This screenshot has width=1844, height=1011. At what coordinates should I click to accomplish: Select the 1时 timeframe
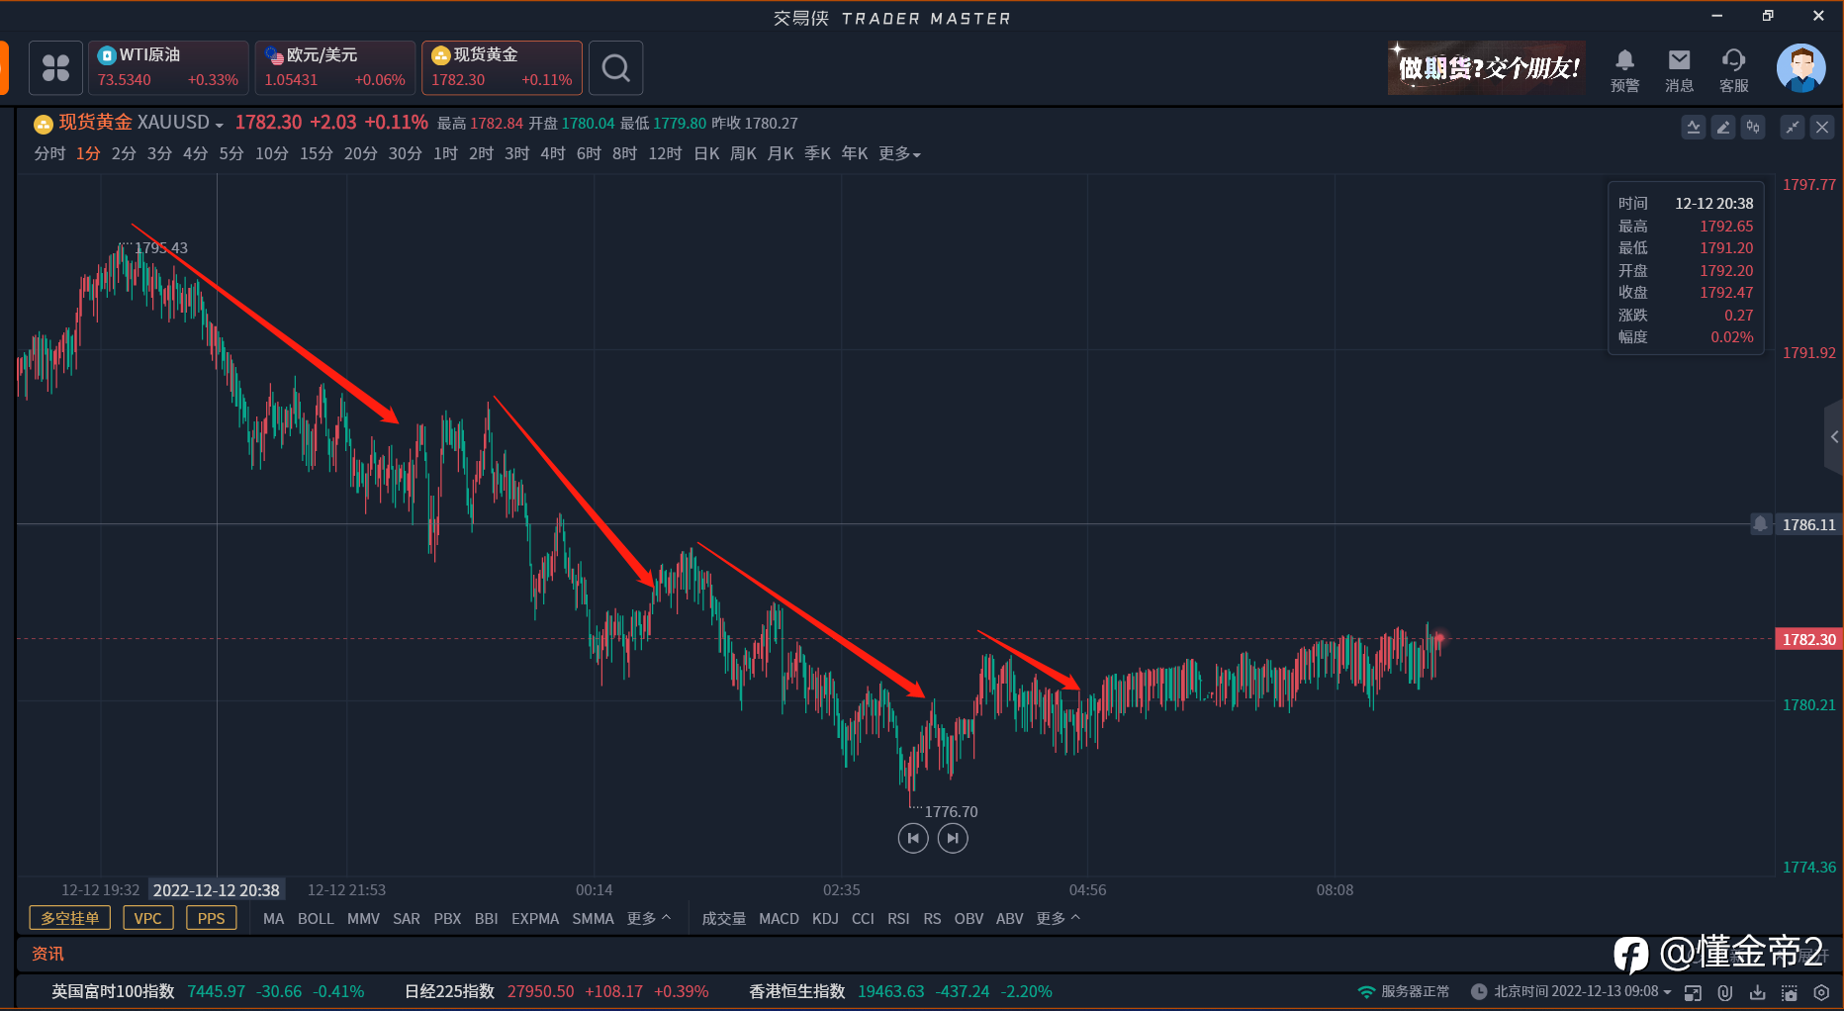[445, 154]
